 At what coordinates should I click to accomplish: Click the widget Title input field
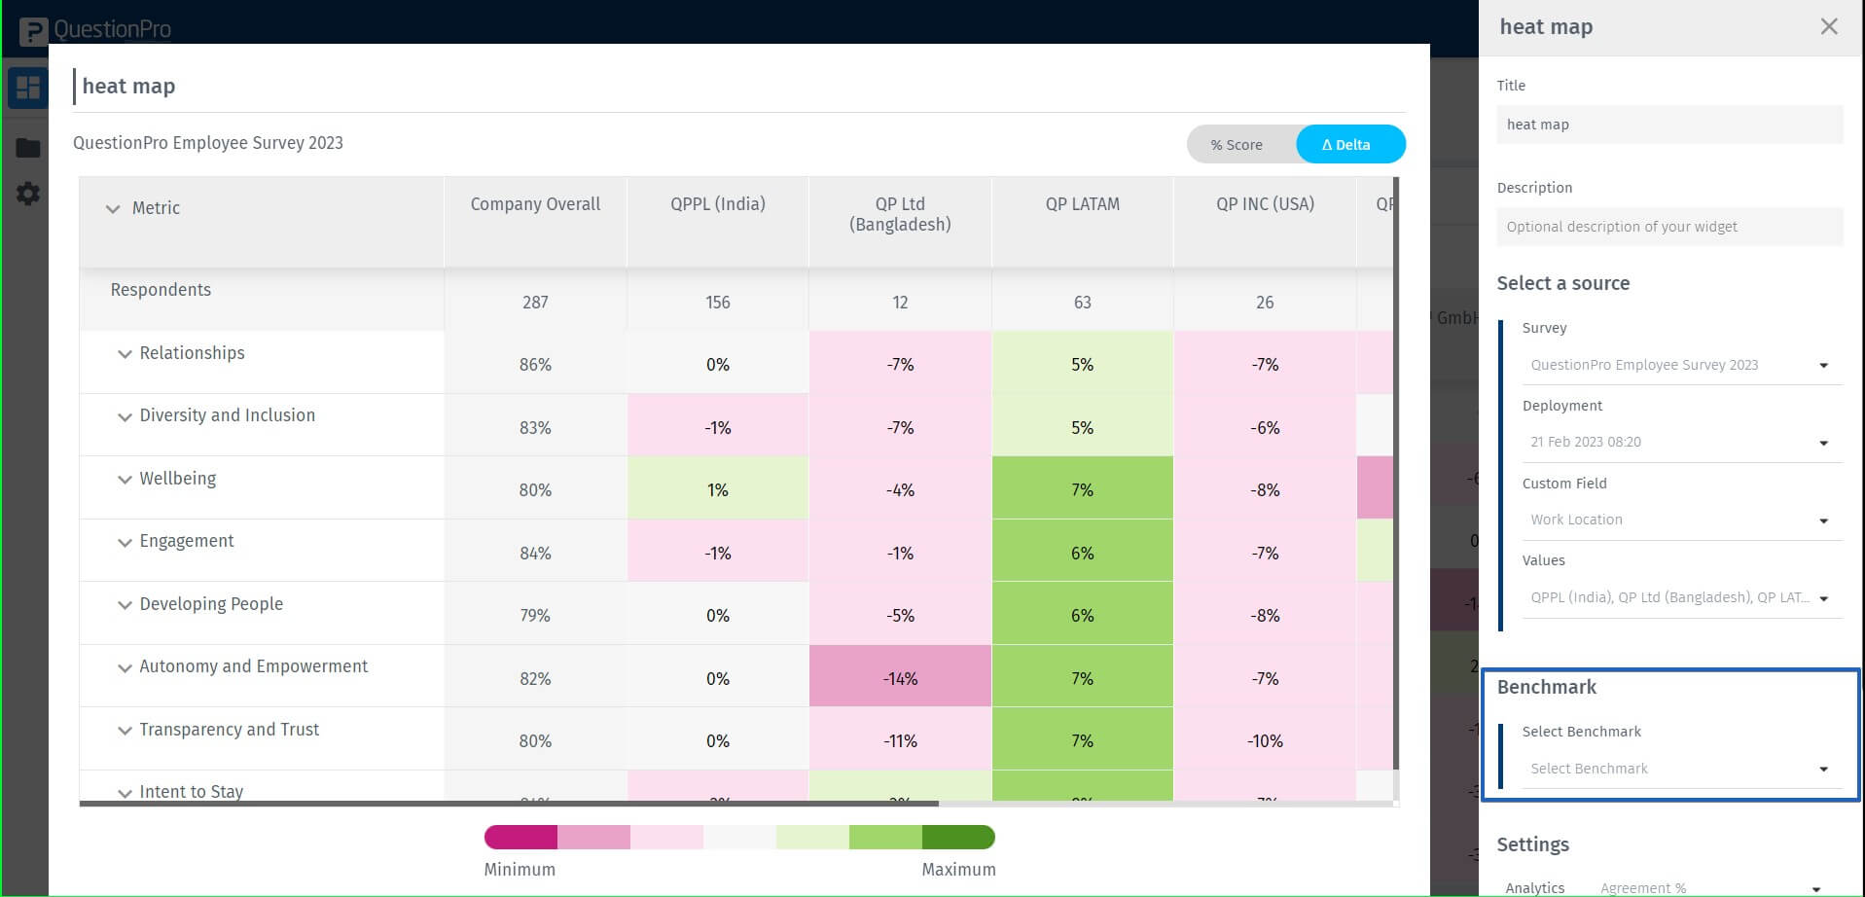pyautogui.click(x=1668, y=125)
